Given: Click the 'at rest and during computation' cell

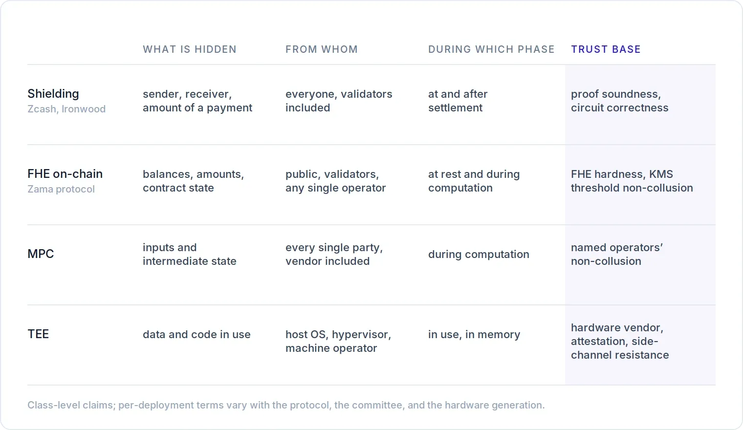Looking at the screenshot, I should tap(474, 181).
